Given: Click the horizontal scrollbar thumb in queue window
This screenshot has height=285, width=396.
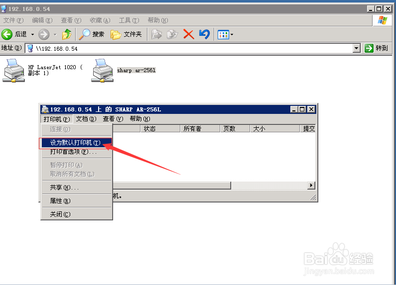Looking at the screenshot, I should 172,186.
